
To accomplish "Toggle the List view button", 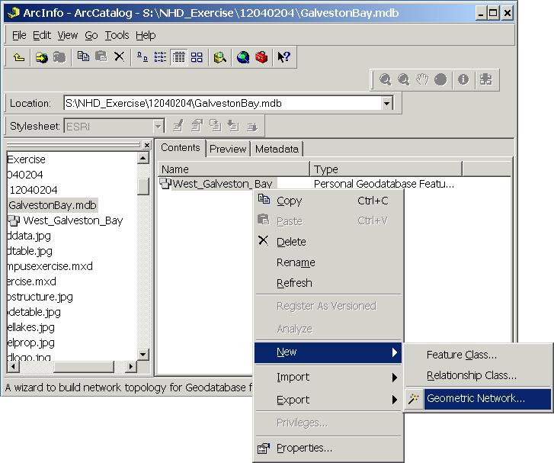I will [161, 57].
